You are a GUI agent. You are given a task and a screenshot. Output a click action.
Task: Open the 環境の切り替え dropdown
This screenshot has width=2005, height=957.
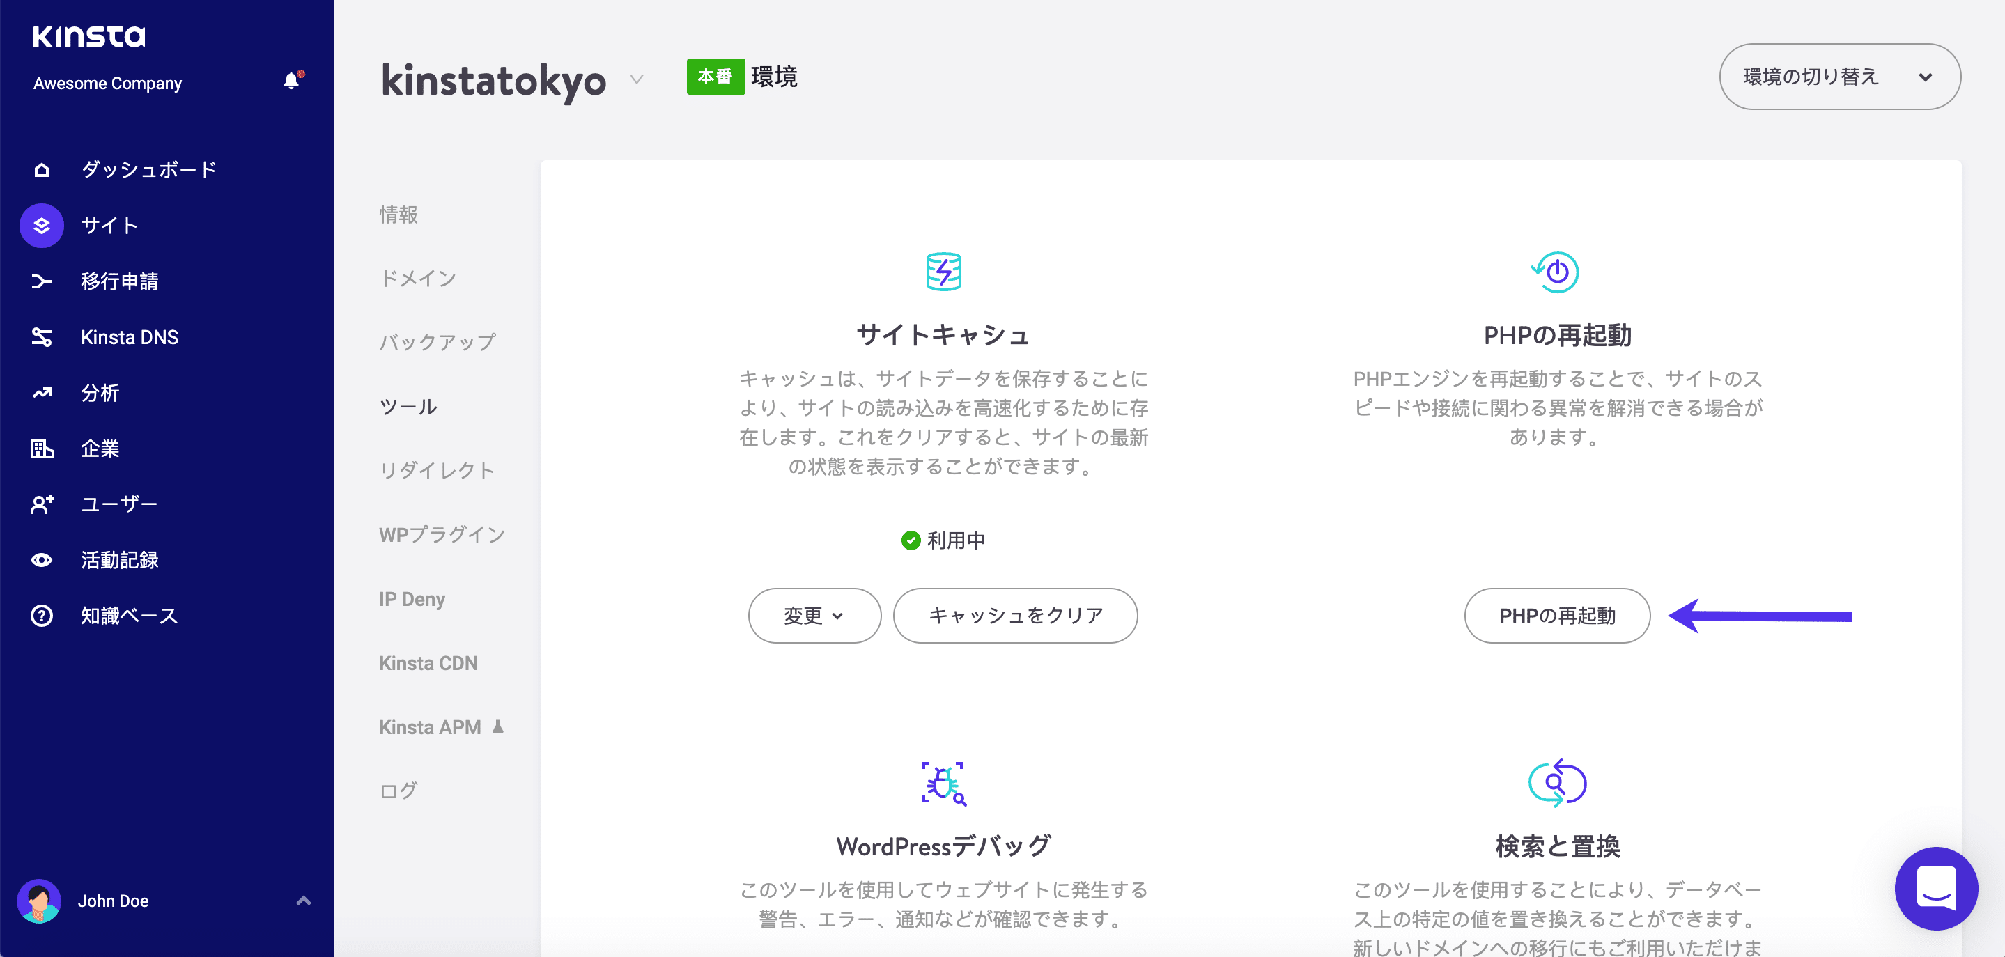tap(1839, 76)
